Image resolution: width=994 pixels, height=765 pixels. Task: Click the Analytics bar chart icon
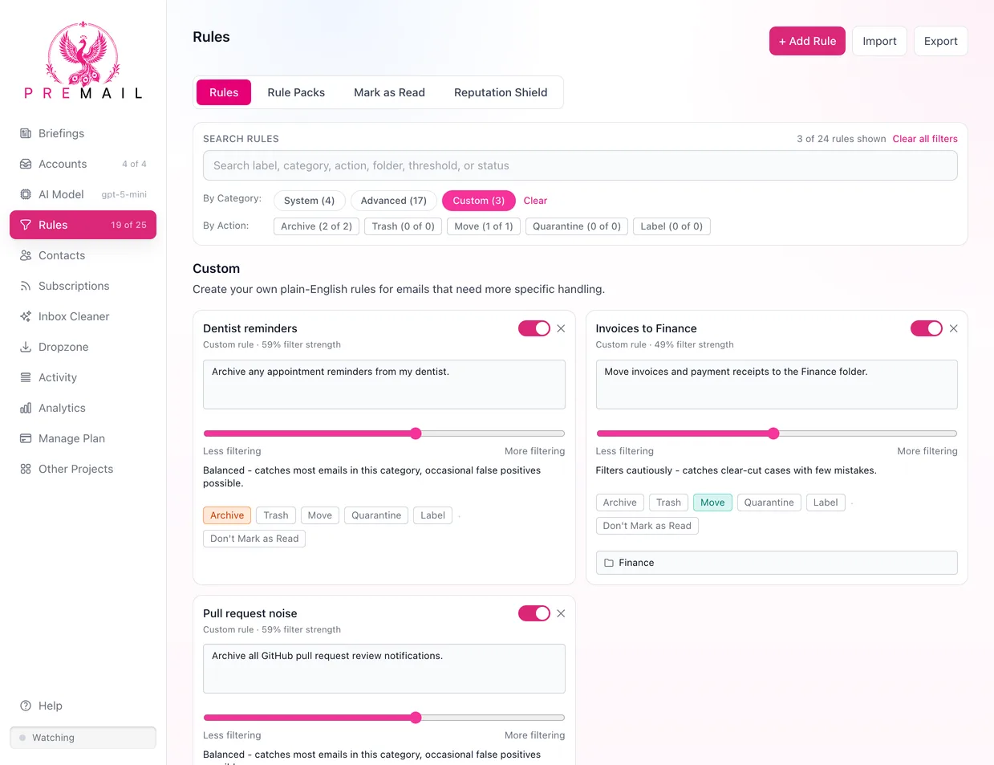click(26, 408)
